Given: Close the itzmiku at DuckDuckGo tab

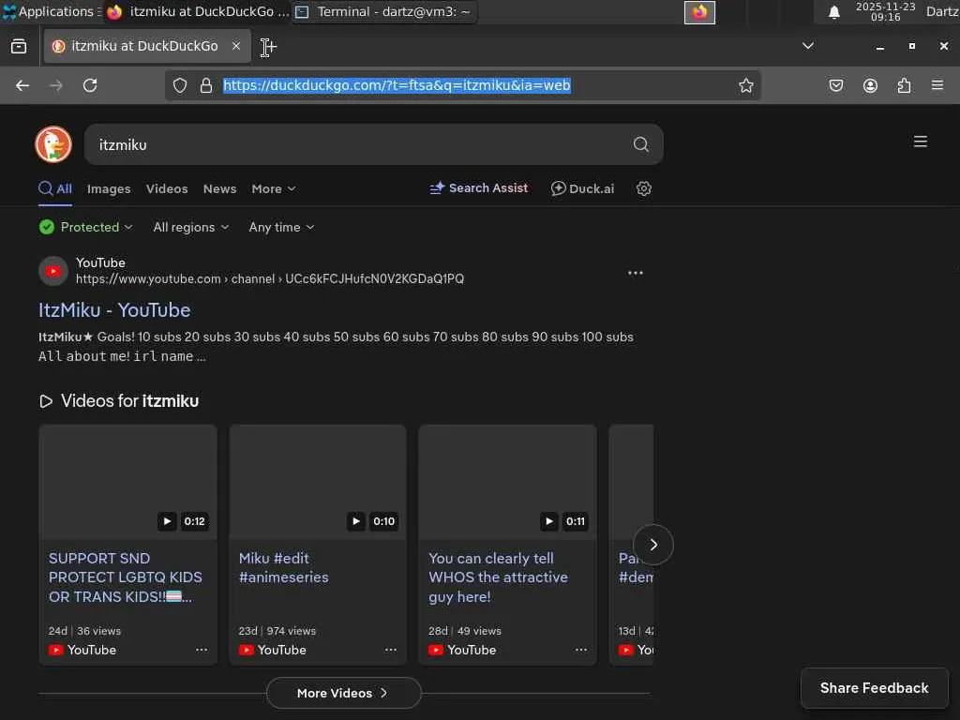Looking at the screenshot, I should (236, 46).
